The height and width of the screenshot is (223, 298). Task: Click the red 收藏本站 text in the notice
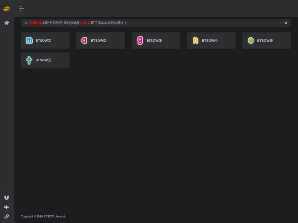pyautogui.click(x=36, y=23)
